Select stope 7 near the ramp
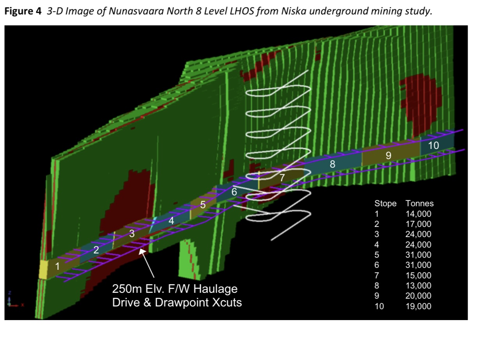 coord(282,177)
